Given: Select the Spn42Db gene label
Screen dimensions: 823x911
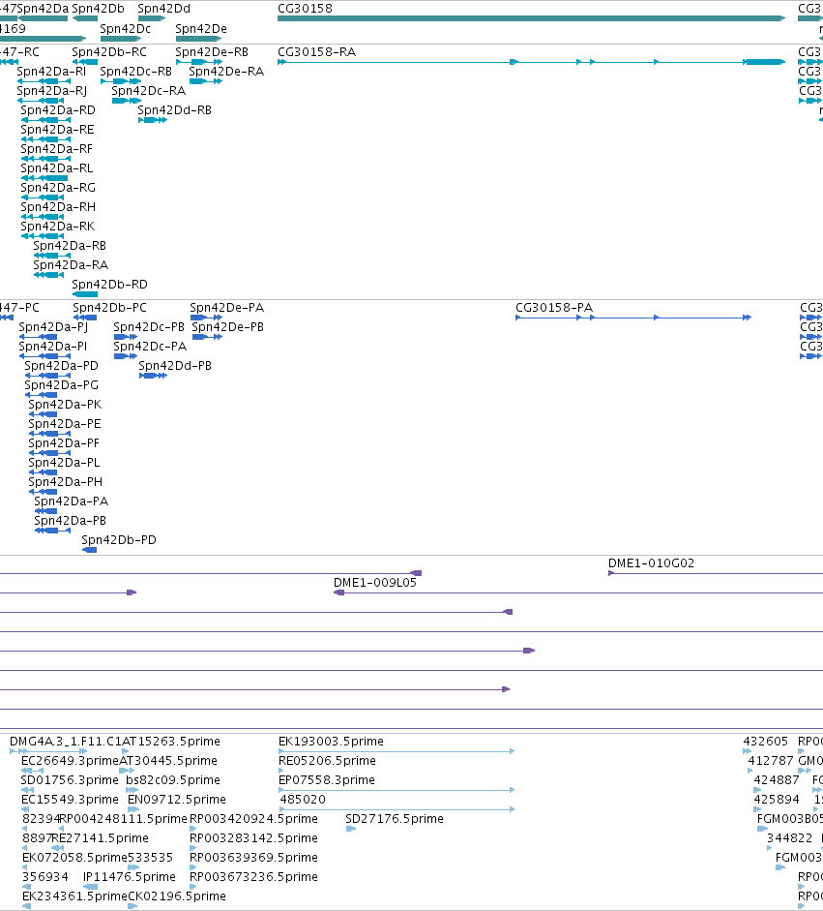Looking at the screenshot, I should coord(98,9).
